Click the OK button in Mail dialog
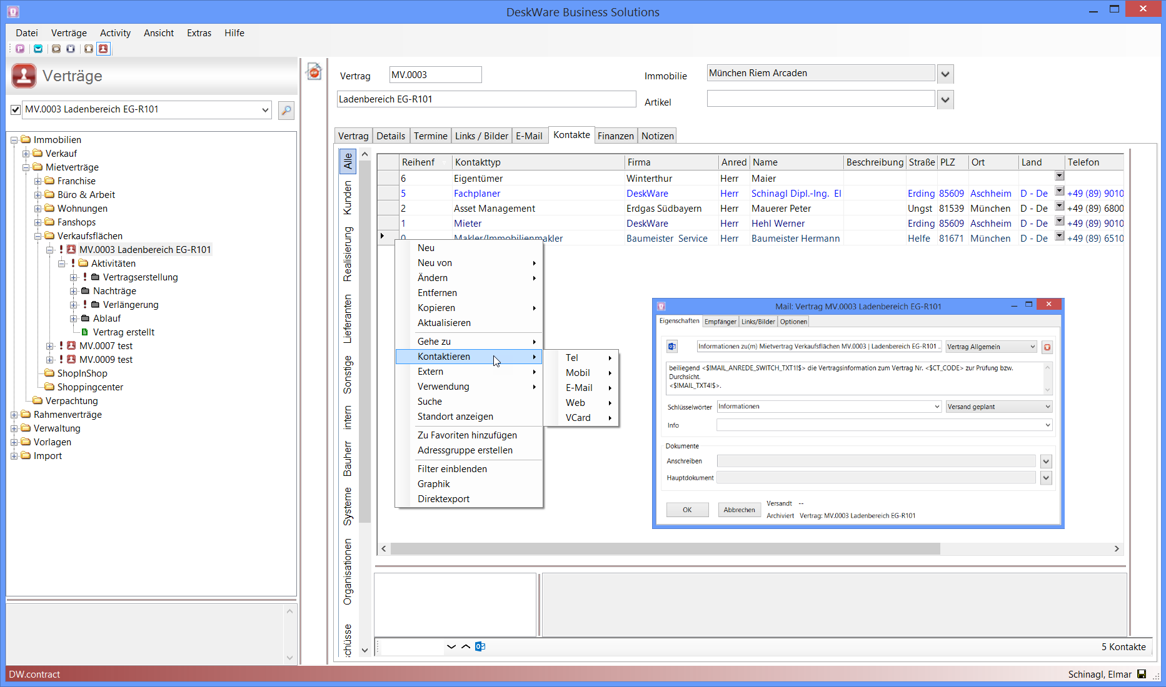Image resolution: width=1166 pixels, height=687 pixels. (687, 510)
